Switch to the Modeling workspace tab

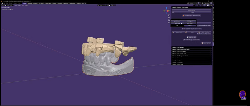pos(30,3)
